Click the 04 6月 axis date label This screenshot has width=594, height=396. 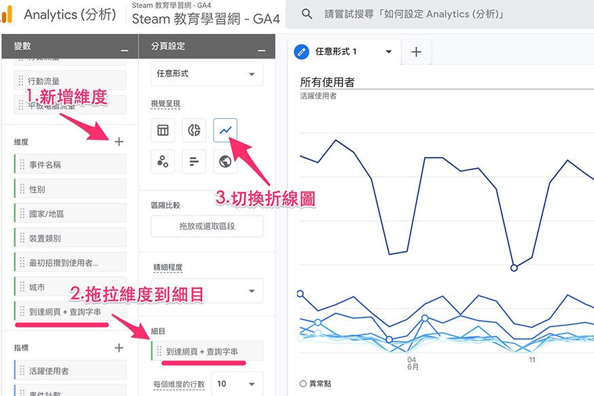[x=412, y=363]
